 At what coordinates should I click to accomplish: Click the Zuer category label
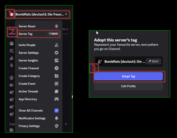(12, 124)
